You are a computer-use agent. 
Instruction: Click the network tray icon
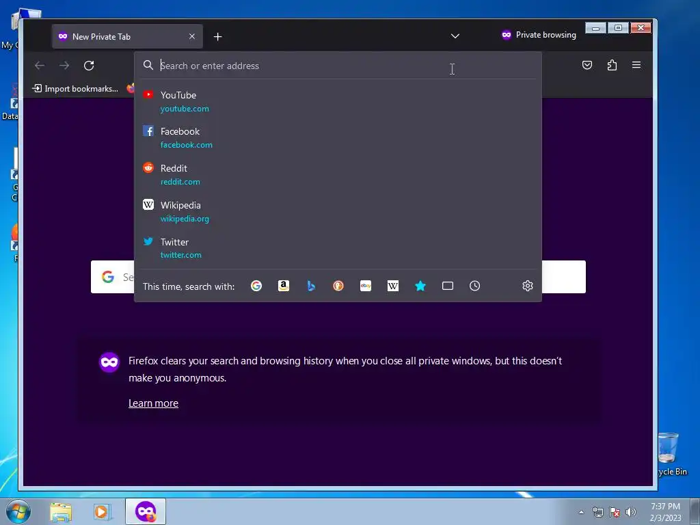pyautogui.click(x=598, y=512)
